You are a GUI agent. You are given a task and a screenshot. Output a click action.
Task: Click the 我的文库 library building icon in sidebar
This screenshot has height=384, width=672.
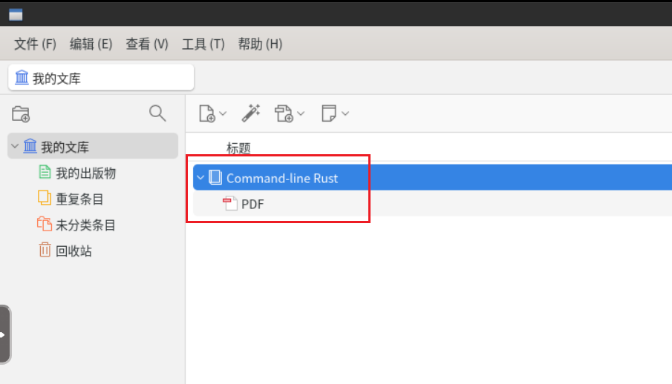click(30, 146)
